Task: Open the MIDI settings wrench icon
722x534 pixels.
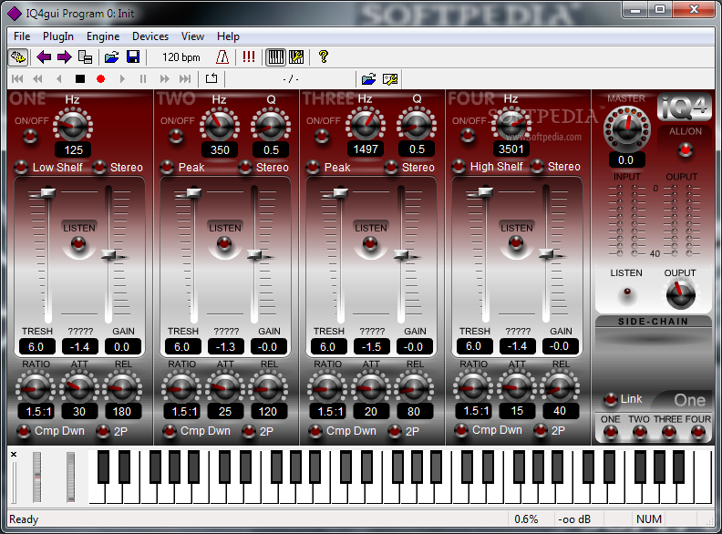Action: pos(296,57)
